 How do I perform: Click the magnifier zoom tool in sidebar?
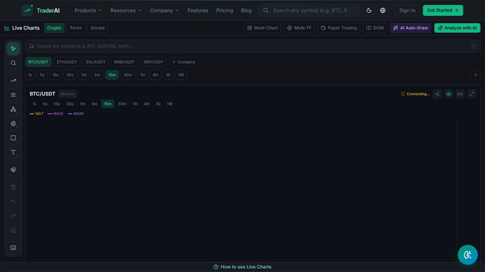tap(13, 63)
